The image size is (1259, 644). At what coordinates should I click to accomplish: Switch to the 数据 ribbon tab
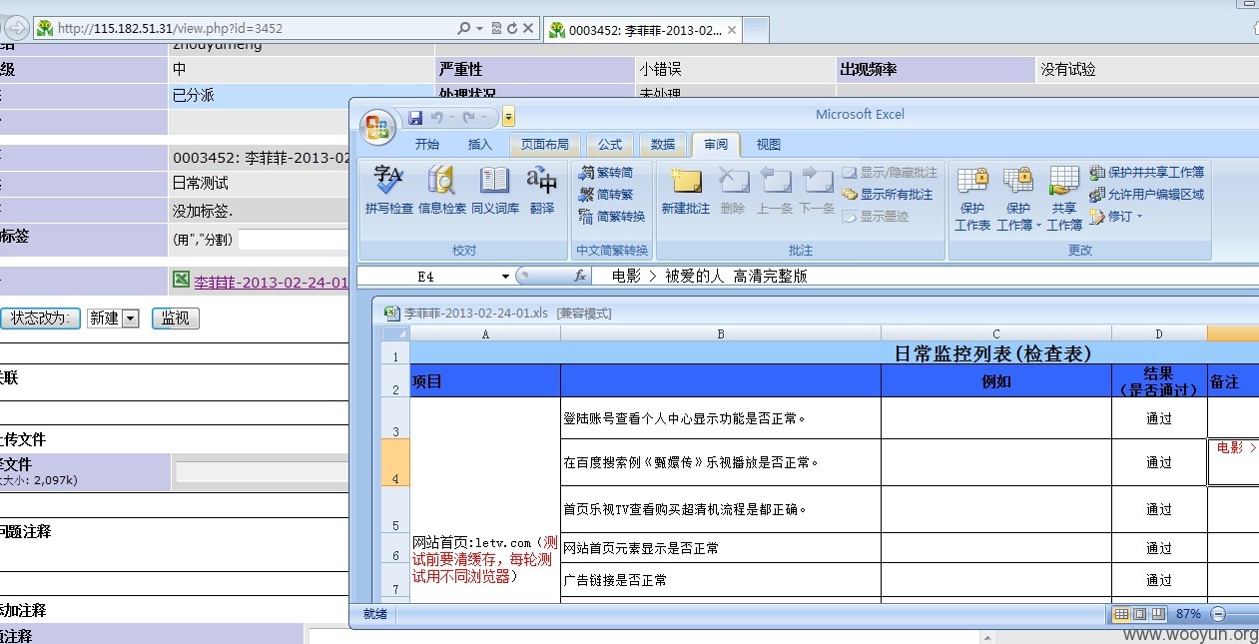point(663,145)
